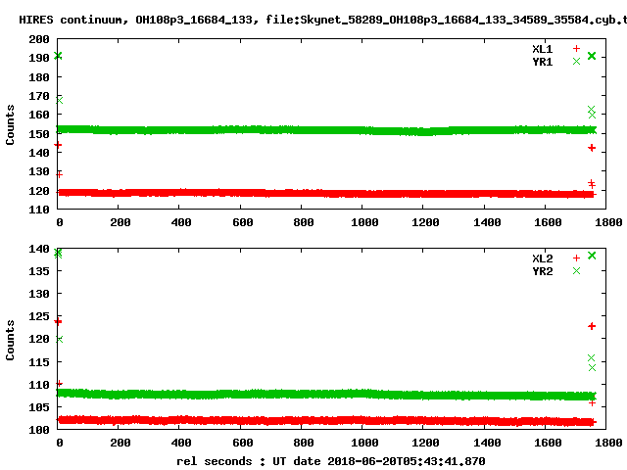This screenshot has width=627, height=470.
Task: Click the XL1 outlier point near 128 counts
Action: click(x=59, y=174)
